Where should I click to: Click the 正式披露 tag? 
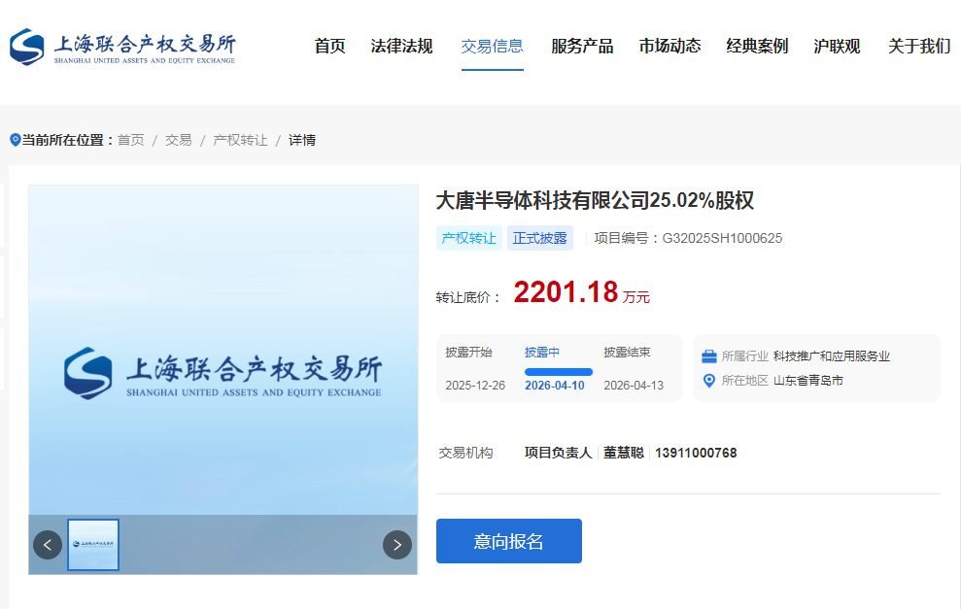tap(540, 238)
